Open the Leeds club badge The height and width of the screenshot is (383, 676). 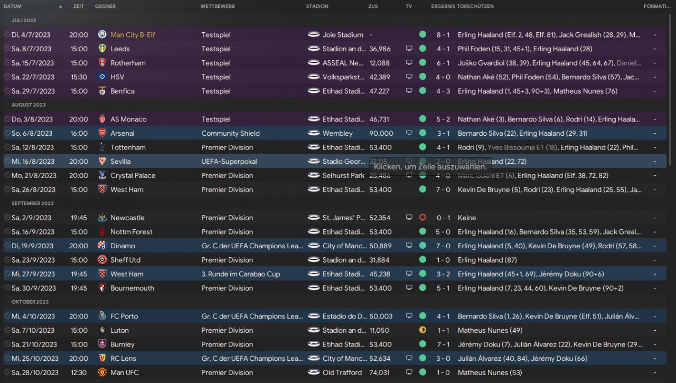[x=102, y=49]
